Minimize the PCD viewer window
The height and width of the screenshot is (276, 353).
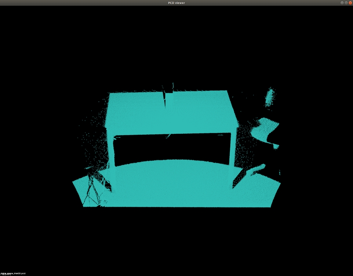(x=342, y=3)
